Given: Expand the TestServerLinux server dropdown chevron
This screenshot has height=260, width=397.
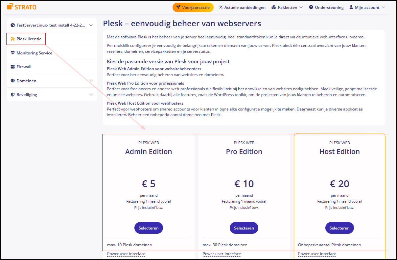Looking at the screenshot, I should [x=91, y=25].
